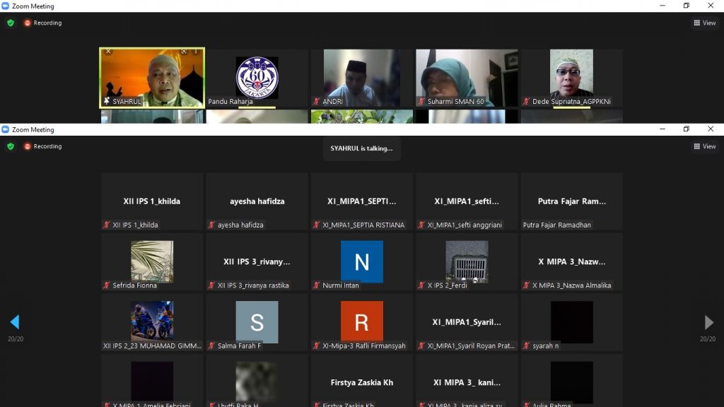Select Suharmi SMAN 60's video tile
Screen dimensions: 724x407
466,76
